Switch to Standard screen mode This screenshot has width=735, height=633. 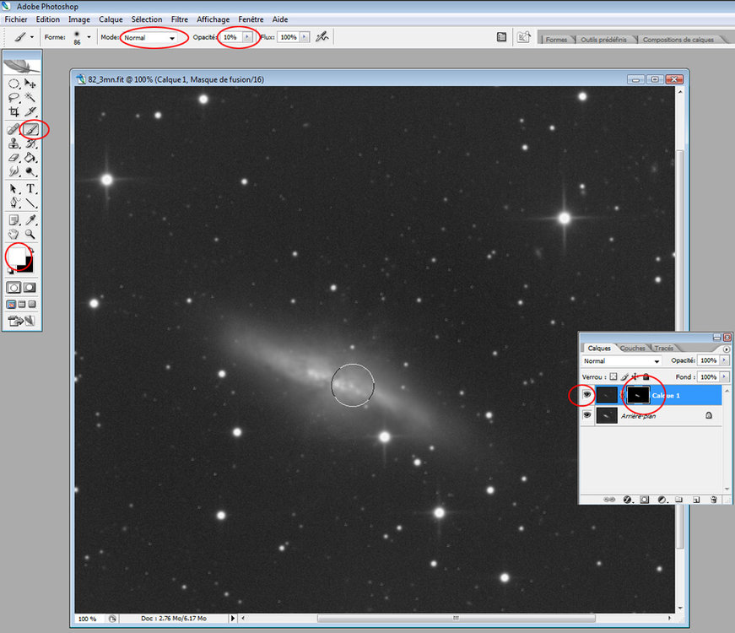11,305
